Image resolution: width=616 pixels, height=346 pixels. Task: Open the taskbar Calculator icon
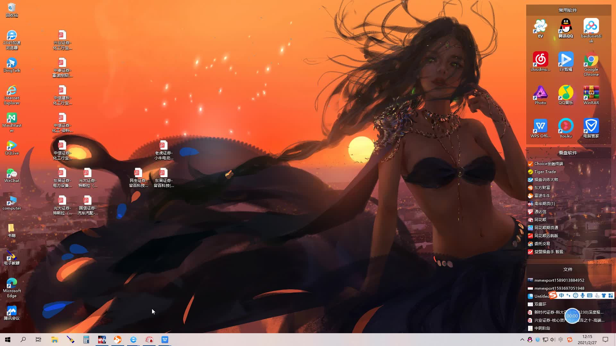tap(86, 340)
